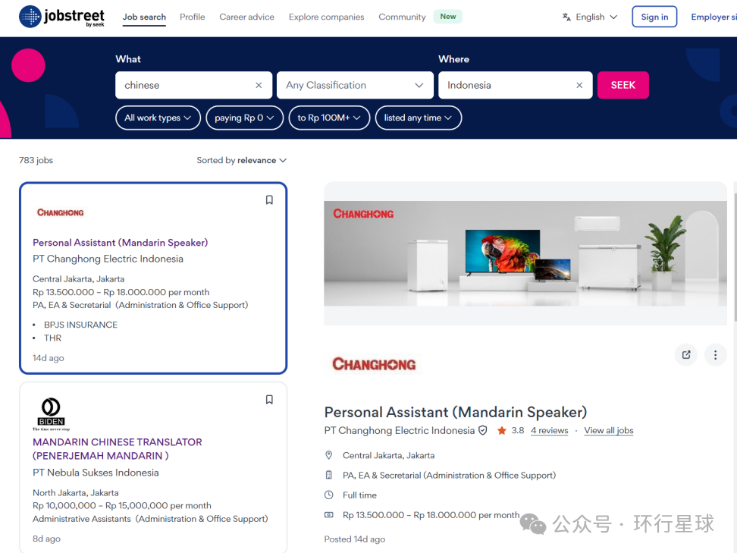Click the '783 jobs' result count
Viewport: 737px width, 553px height.
36,160
